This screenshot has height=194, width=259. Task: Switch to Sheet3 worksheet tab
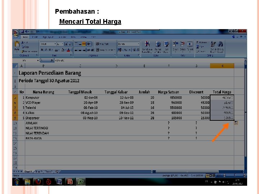(x=49, y=172)
